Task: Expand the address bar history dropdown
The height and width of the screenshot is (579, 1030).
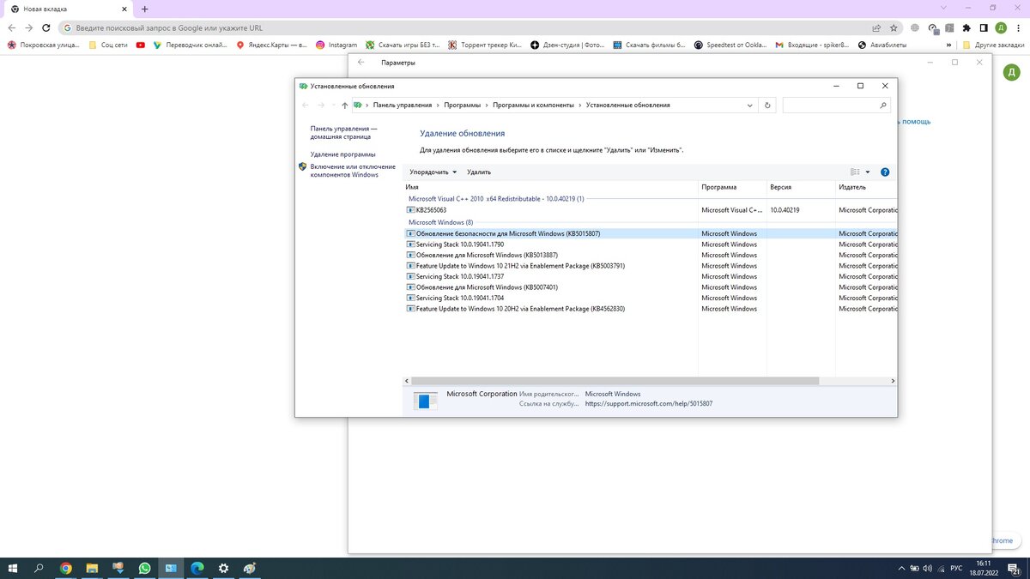Action: [749, 106]
